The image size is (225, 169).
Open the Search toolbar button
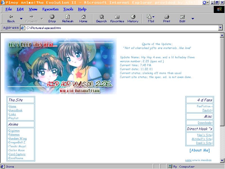pos(101,19)
